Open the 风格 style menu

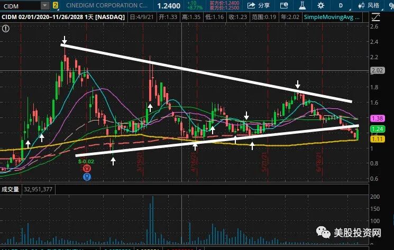369,5
